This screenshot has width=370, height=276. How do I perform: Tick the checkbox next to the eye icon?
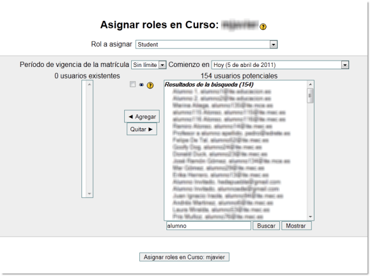click(133, 84)
